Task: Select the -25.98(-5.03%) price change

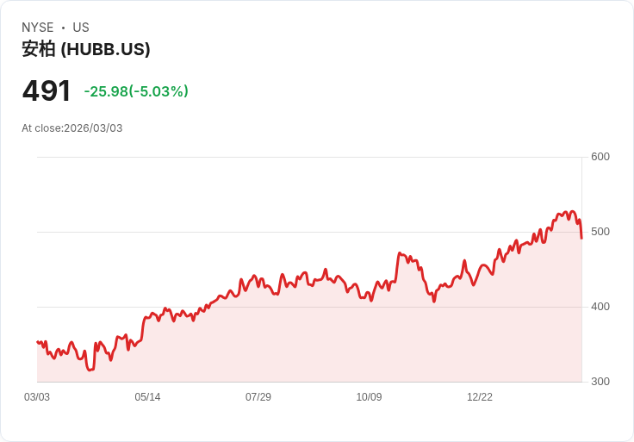Action: pos(136,91)
